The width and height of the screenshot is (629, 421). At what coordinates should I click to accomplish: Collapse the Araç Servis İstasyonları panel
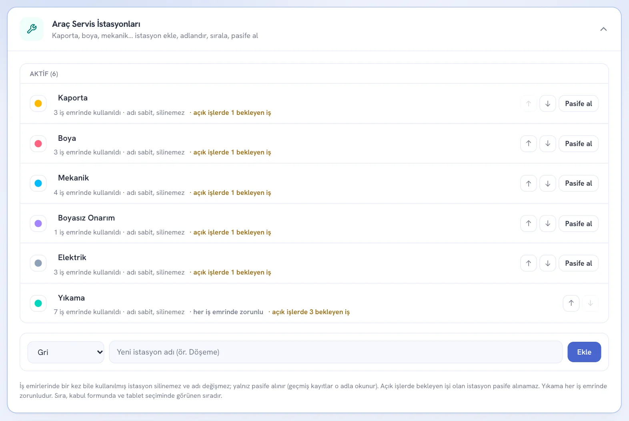[x=603, y=29]
